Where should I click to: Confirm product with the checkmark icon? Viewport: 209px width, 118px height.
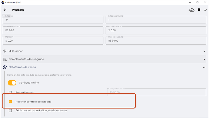205,10
